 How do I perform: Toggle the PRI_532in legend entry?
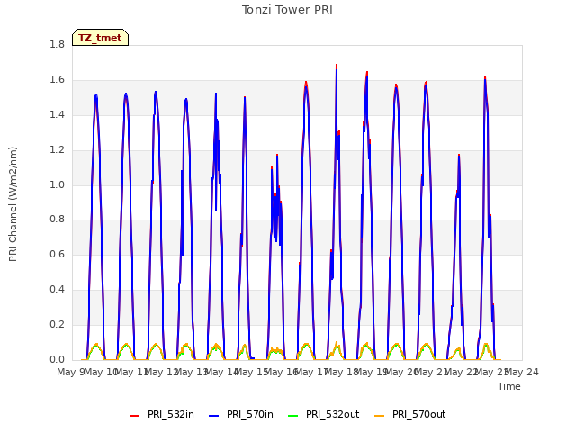point(162,415)
